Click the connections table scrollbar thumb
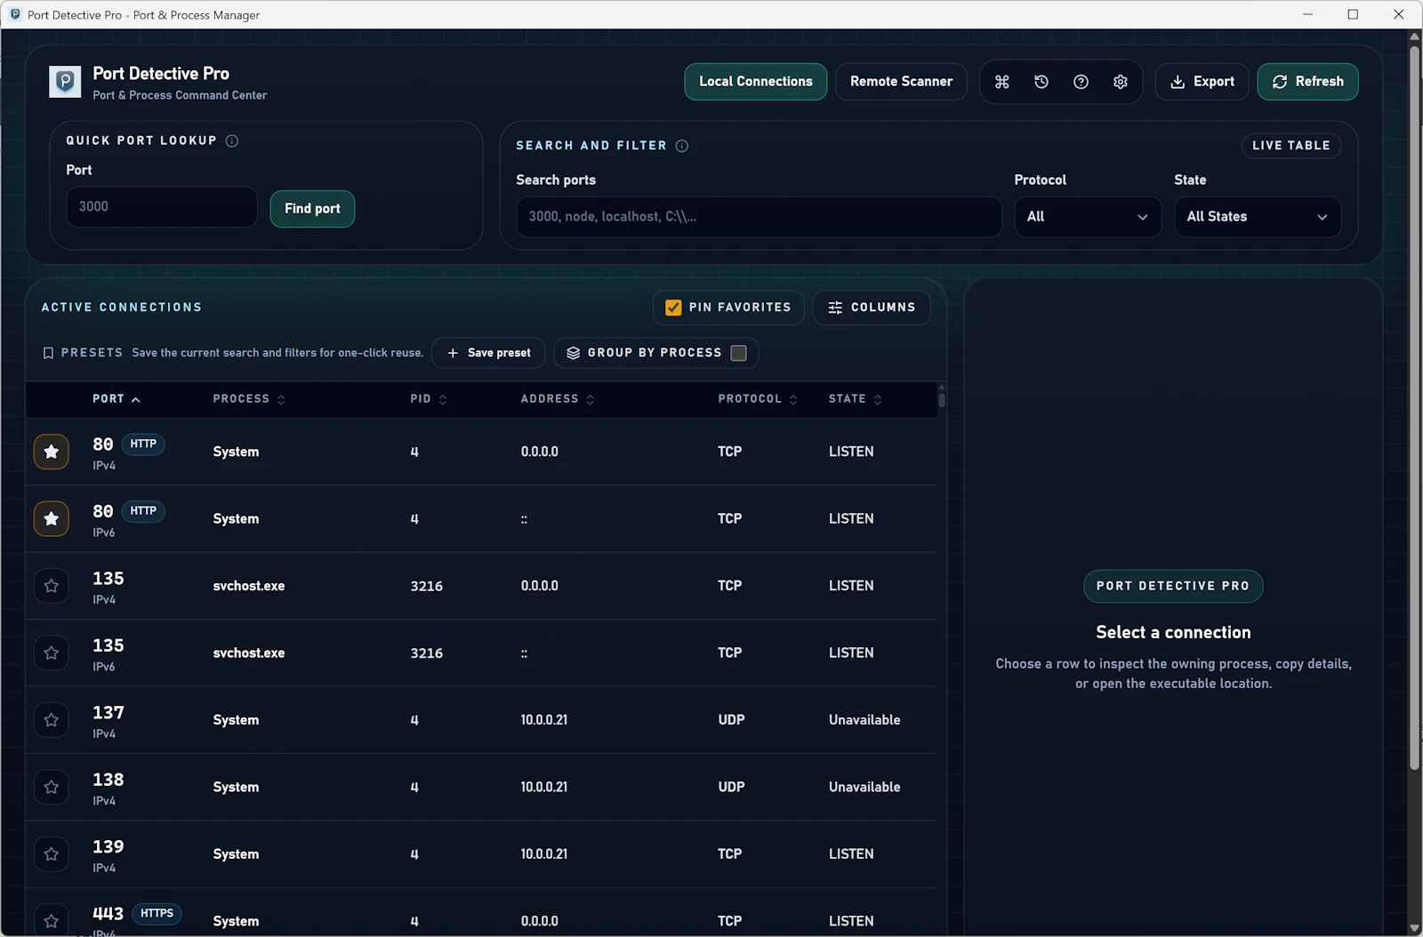Screen dimensions: 1423x937 [x=941, y=399]
